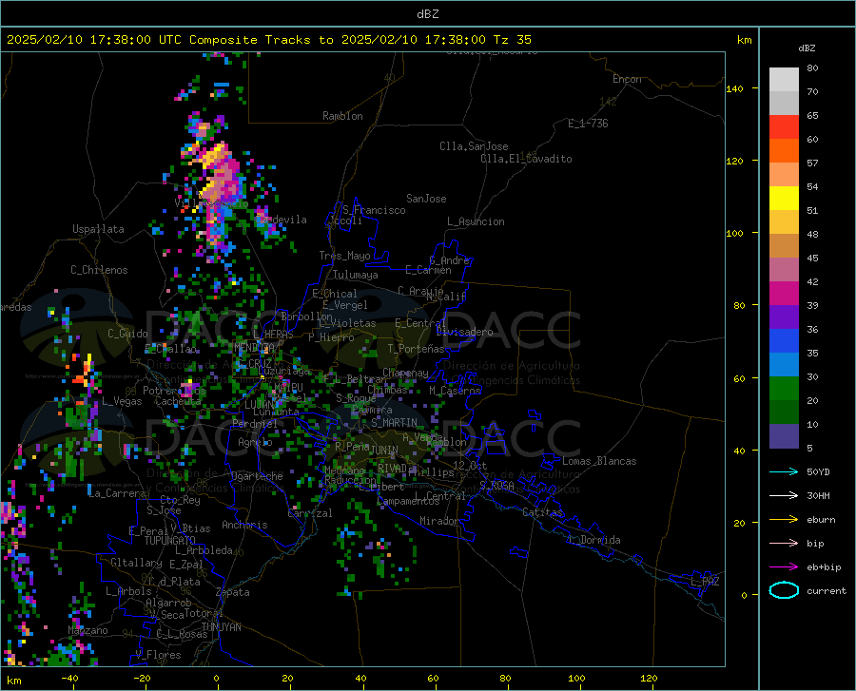Screen dimensions: 856x691
Task: Click the 'E_Carmen' map label
Action: tap(428, 270)
